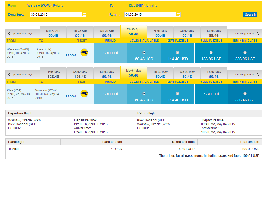This screenshot has width=267, height=205.
Task: Open the LOWEST AVAILABLE fare info link for departure
Action: click(144, 41)
